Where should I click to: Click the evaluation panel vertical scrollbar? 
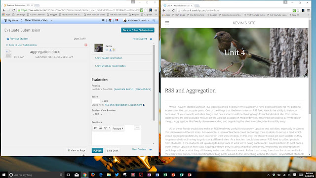click(x=154, y=83)
